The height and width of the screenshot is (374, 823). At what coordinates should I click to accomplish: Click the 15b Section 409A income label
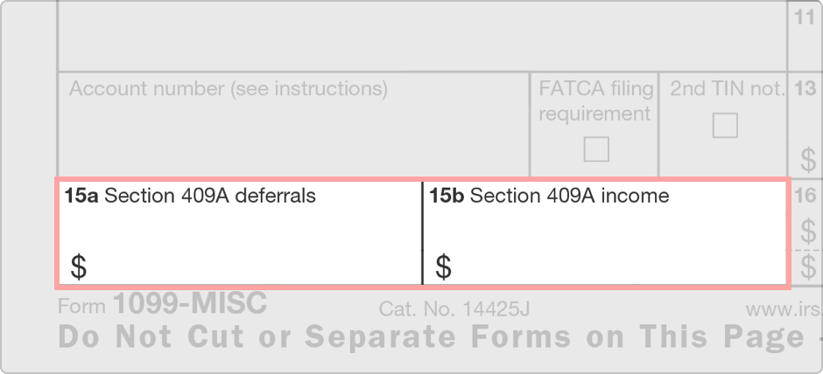[549, 196]
